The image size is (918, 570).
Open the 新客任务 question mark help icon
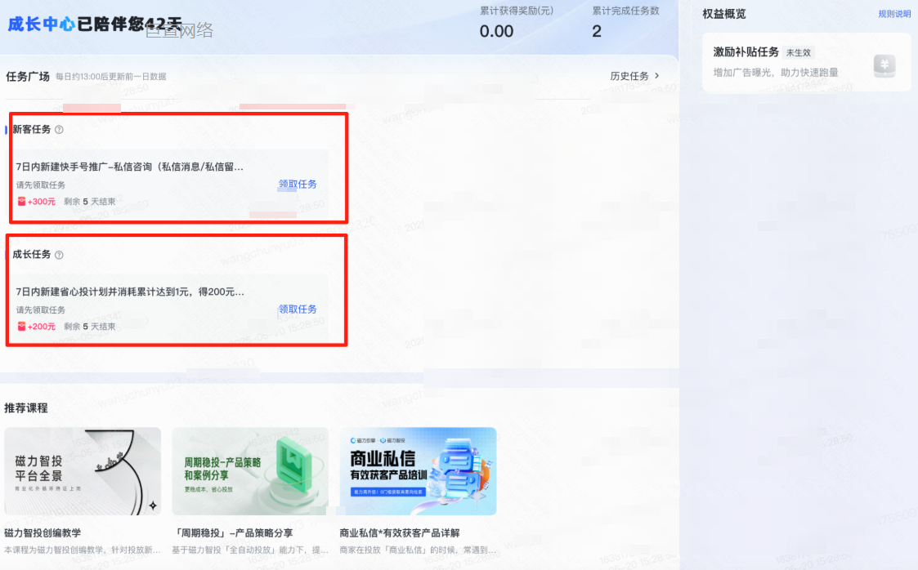(x=61, y=128)
